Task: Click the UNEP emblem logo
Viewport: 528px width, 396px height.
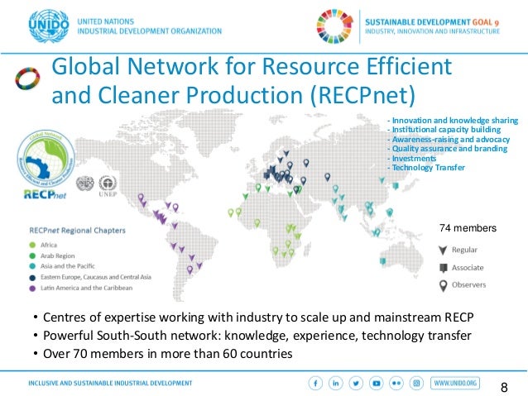Action: click(108, 183)
